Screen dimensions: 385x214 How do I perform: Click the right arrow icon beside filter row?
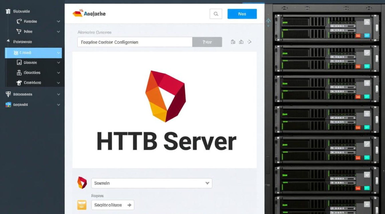pyautogui.click(x=250, y=42)
